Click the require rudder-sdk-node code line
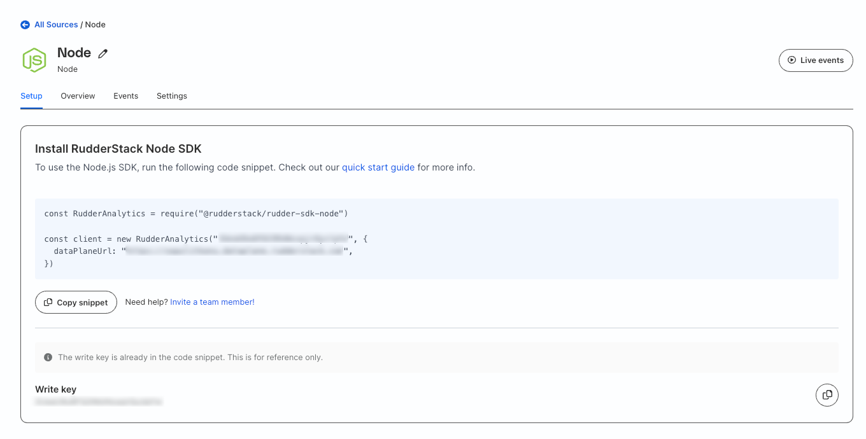The height and width of the screenshot is (439, 866). [x=196, y=214]
